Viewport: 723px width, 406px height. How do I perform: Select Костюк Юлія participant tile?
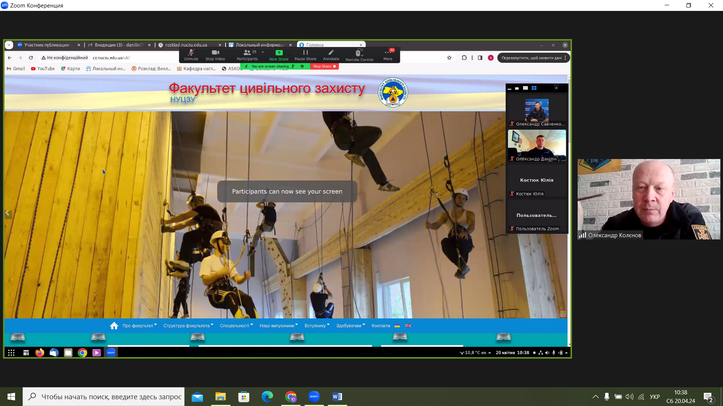pyautogui.click(x=537, y=181)
